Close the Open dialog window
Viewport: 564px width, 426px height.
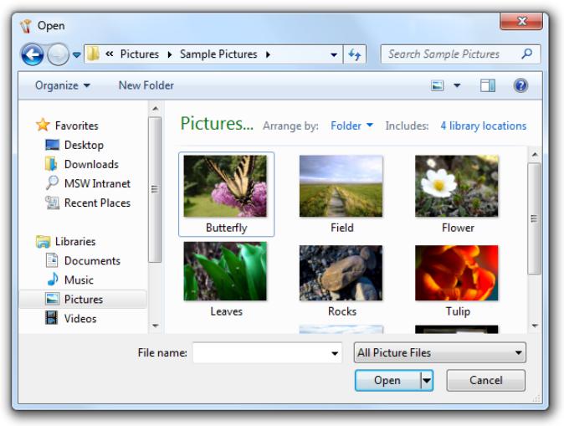coord(521,22)
